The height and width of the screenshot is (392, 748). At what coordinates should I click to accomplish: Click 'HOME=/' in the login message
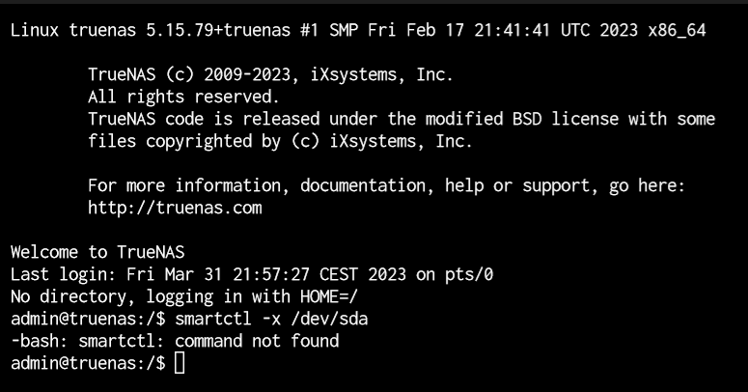(x=329, y=296)
